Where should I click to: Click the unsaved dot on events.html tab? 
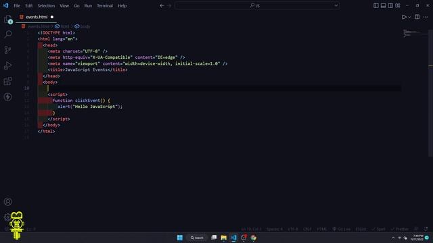tap(52, 17)
